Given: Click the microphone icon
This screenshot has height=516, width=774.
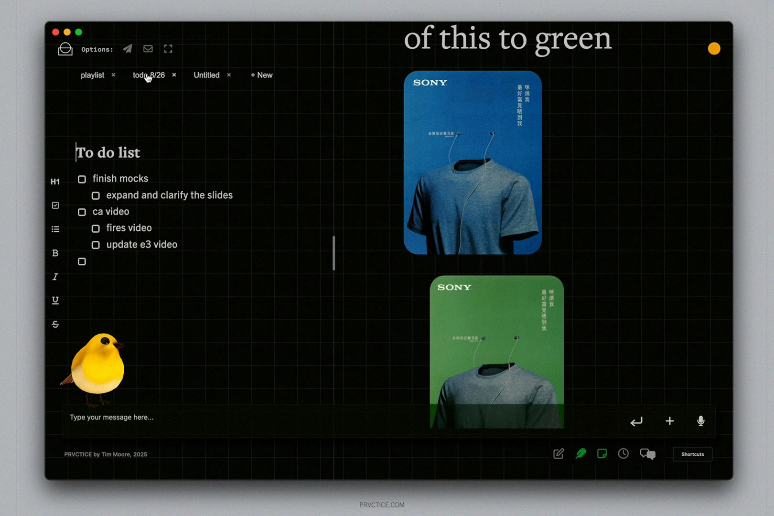Looking at the screenshot, I should pos(701,421).
